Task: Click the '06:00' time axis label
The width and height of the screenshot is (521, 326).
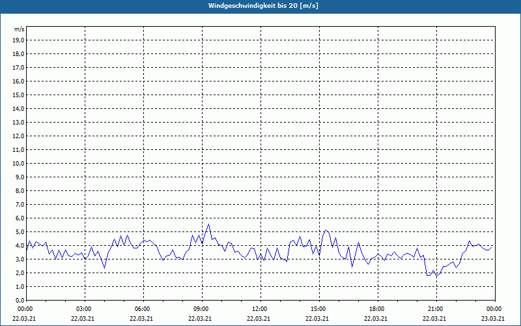Action: point(143,309)
